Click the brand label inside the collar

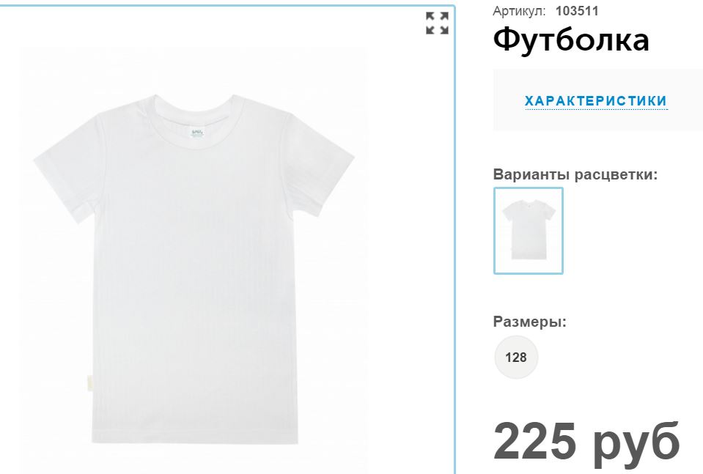[196, 133]
